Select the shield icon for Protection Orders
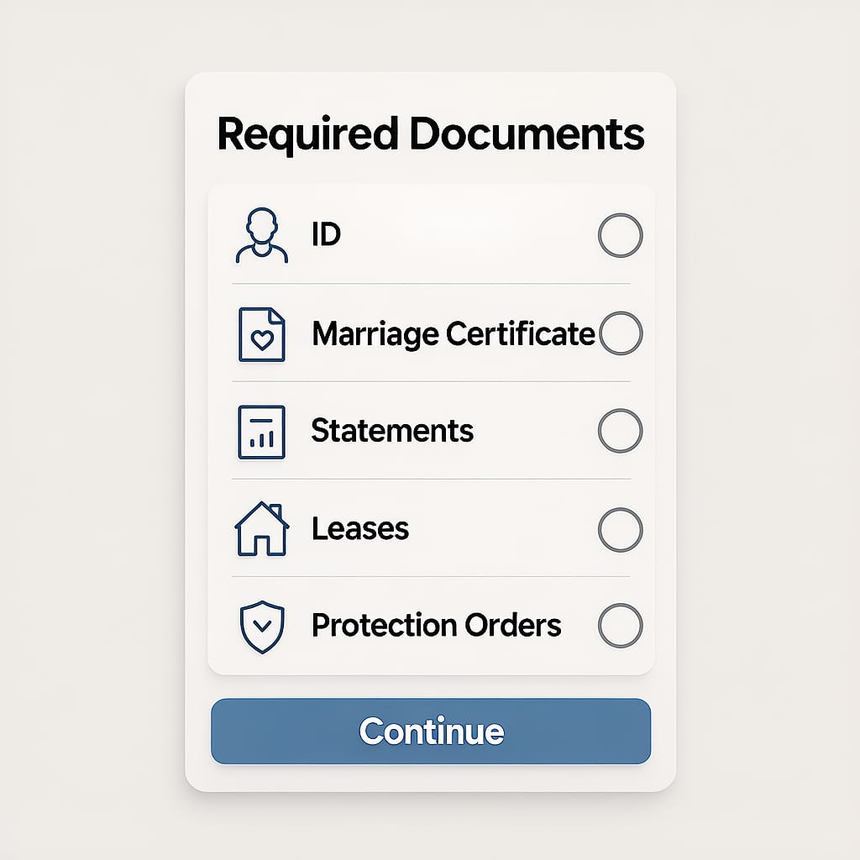Screen dimensions: 860x860 click(x=262, y=626)
